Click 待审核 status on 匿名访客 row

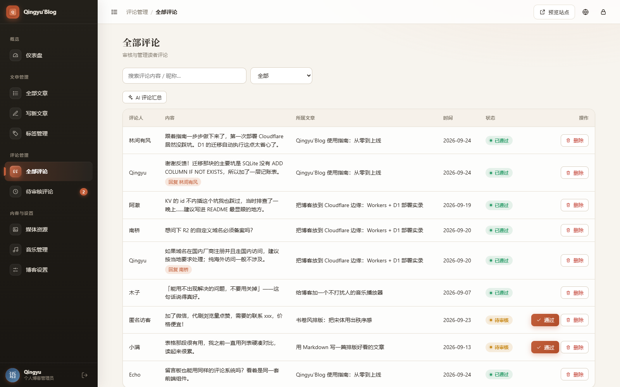(499, 320)
